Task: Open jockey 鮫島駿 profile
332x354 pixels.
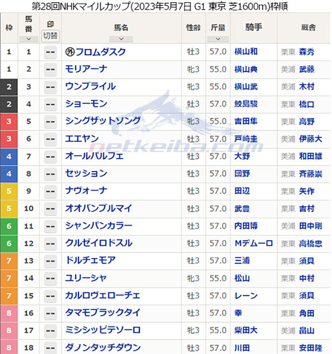Action: point(246,104)
